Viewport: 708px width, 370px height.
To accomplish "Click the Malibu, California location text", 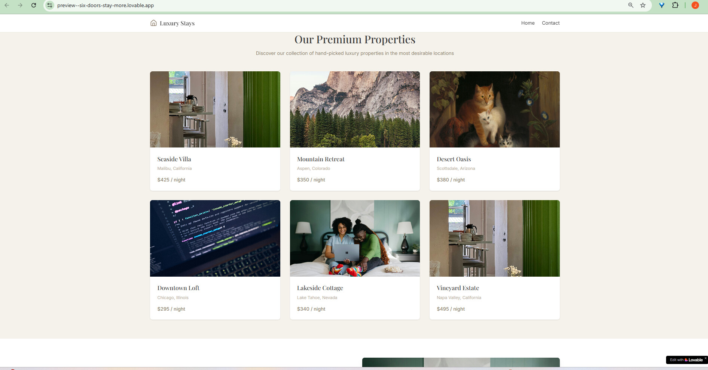I will [174, 168].
